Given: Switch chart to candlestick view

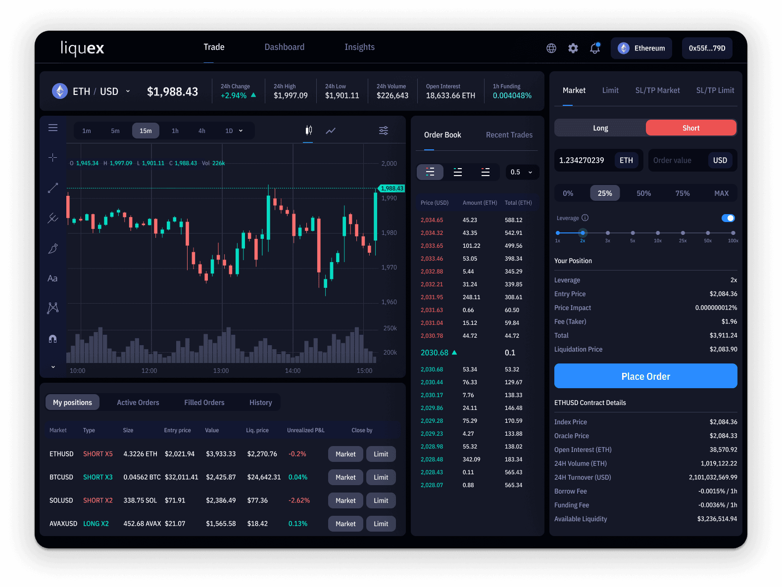Looking at the screenshot, I should point(308,131).
